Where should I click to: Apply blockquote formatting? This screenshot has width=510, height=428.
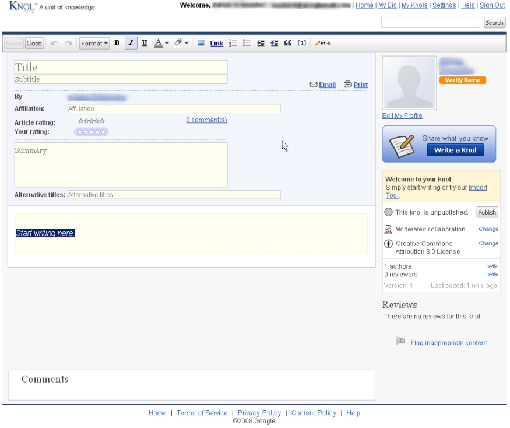coord(288,43)
